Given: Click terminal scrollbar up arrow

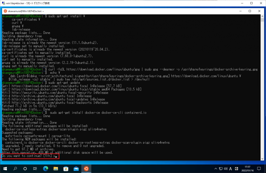Looking at the screenshot, I should click(262, 16).
